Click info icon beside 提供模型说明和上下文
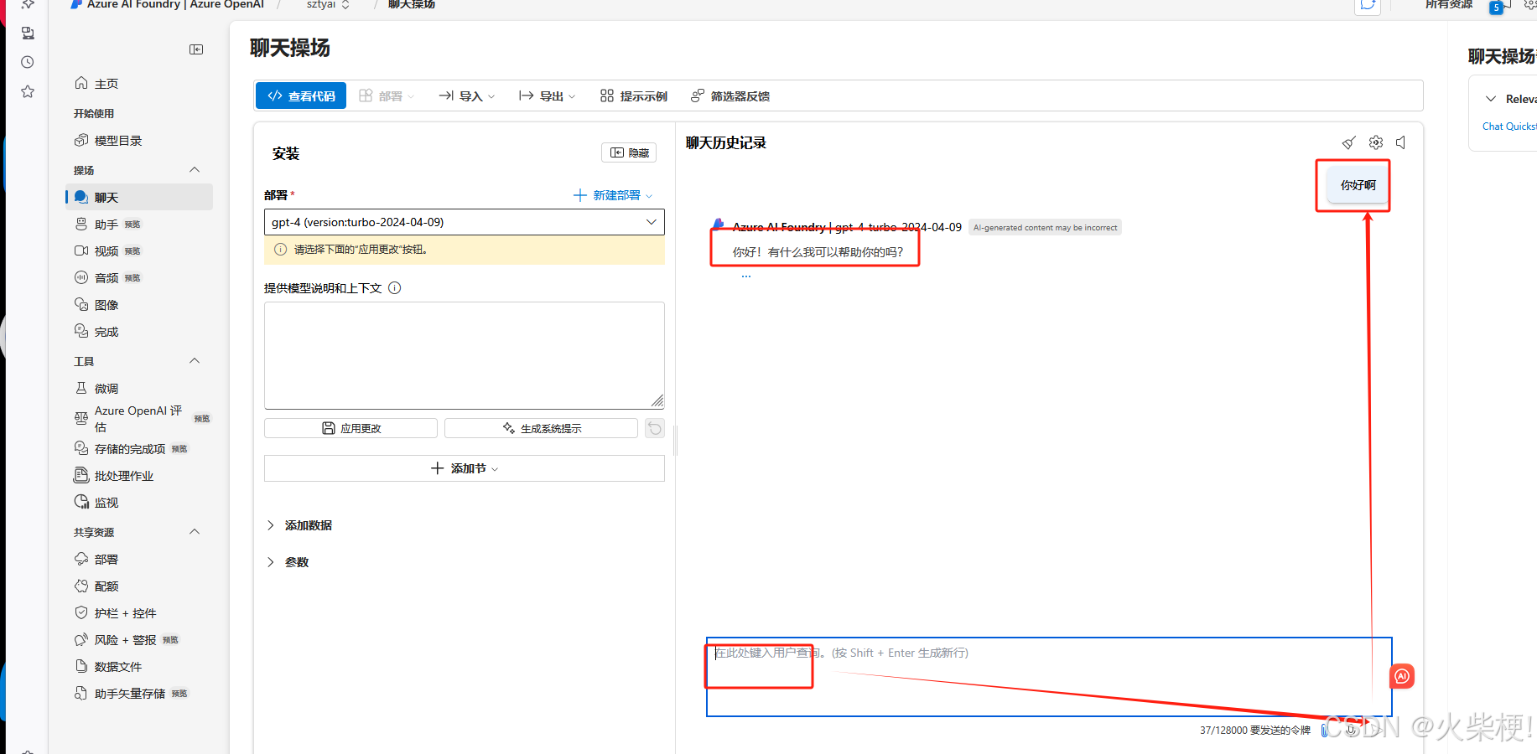The width and height of the screenshot is (1537, 754). 395,288
